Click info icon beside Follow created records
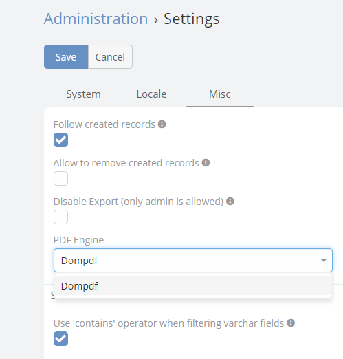Image resolution: width=343 pixels, height=359 pixels. 162,124
